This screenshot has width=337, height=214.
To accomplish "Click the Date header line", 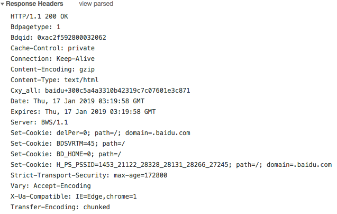I will coord(77,101).
